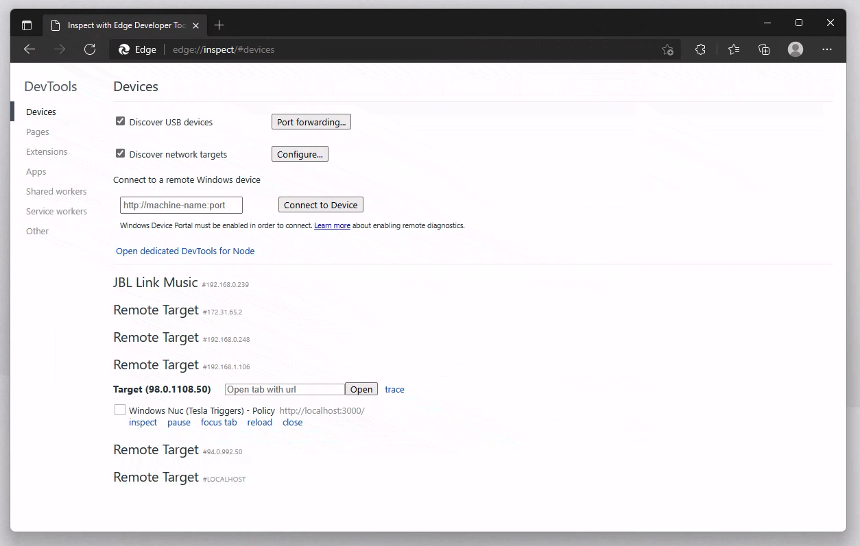Open the Extensions puzzle icon
Screen dimensions: 860x546
coord(700,49)
